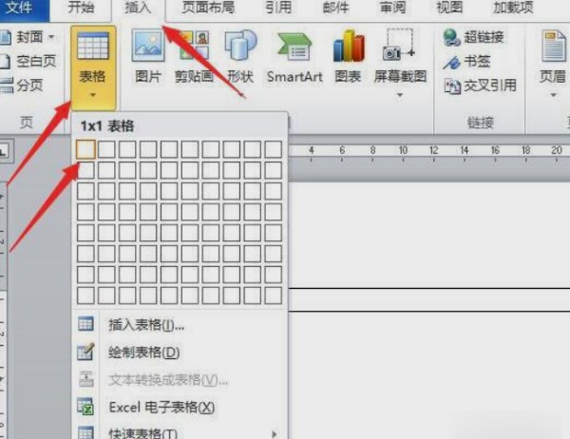570x439 pixels.
Task: Click the 屏幕截图 screenshot icon
Action: click(399, 46)
